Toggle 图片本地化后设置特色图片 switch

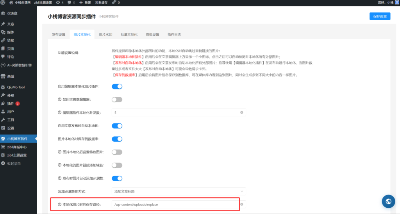tap(117, 152)
